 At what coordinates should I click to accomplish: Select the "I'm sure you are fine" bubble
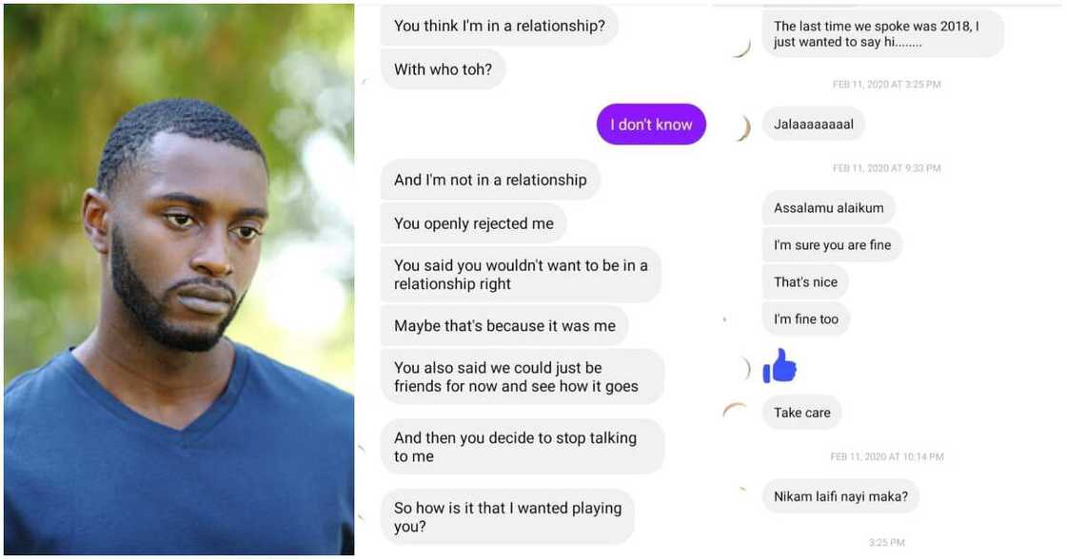(832, 245)
